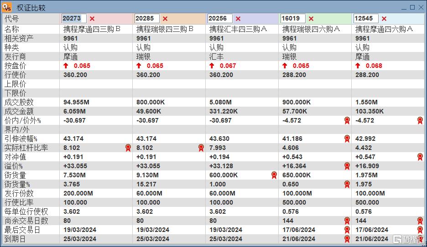Viewport: 427px width, 247px height.
Task: Click outstanding quantity value 9.130M
Action: (147, 175)
